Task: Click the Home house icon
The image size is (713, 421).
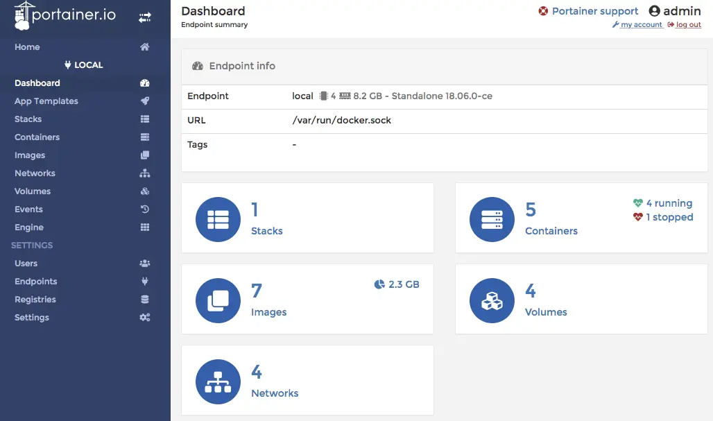Action: 144,47
